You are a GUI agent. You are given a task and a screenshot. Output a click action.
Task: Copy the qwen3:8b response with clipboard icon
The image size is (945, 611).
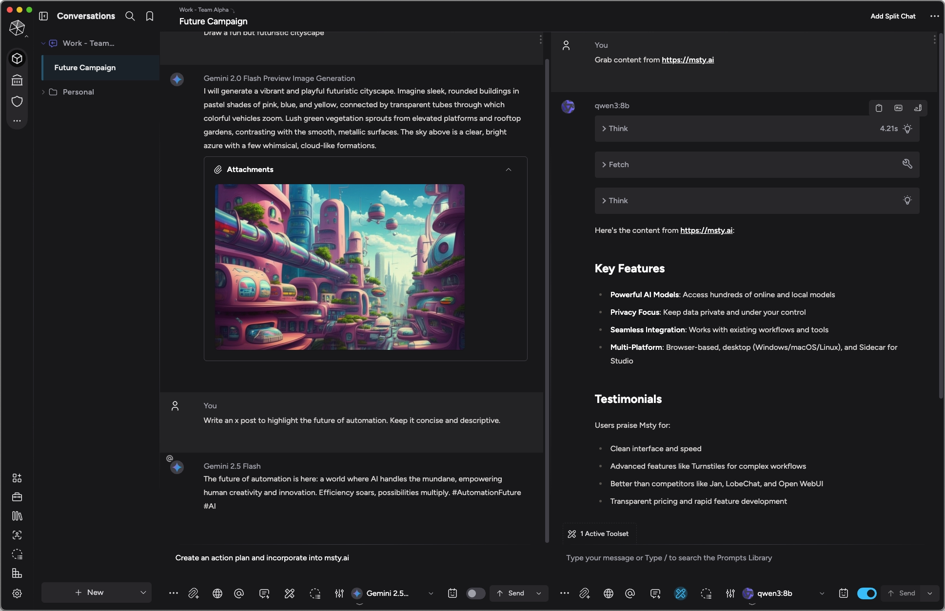tap(879, 108)
